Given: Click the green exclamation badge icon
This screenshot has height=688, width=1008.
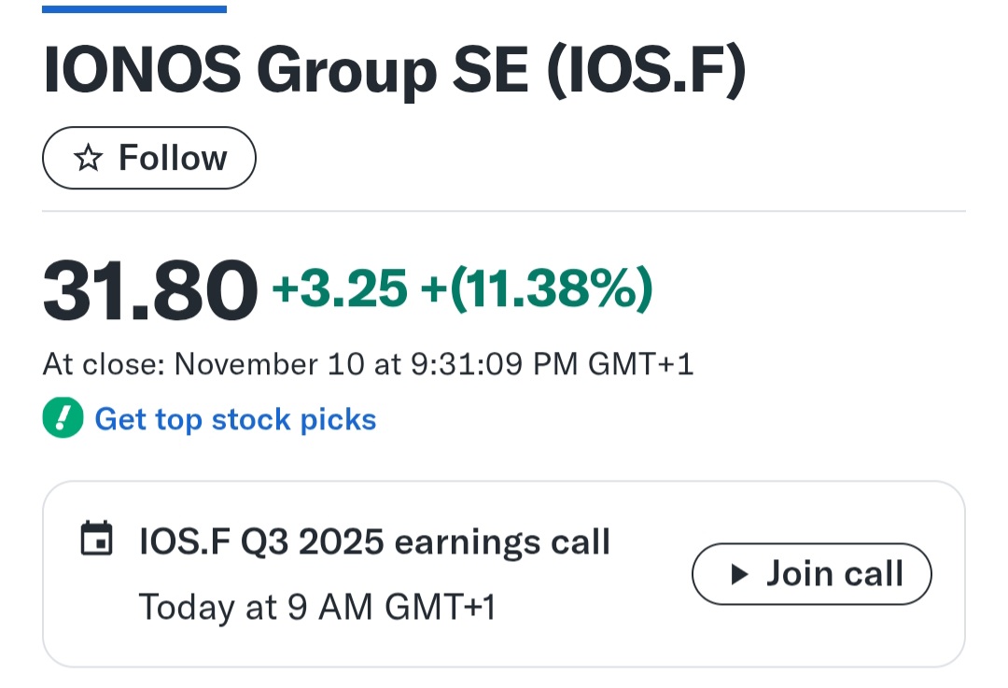Looking at the screenshot, I should click(63, 418).
